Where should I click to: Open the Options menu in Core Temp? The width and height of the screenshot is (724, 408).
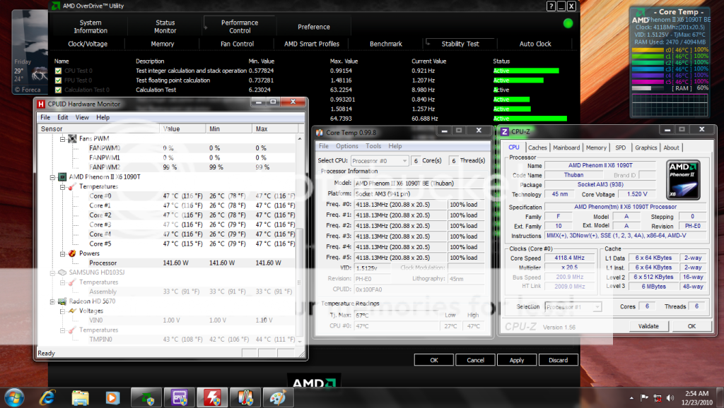coord(346,146)
